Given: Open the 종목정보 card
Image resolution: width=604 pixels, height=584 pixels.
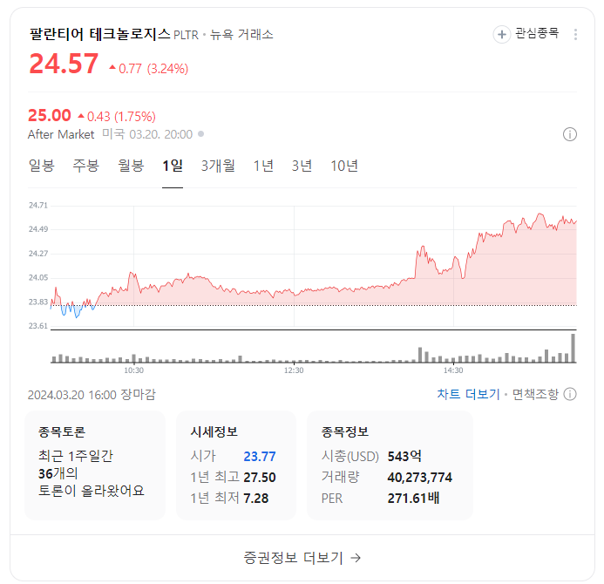Looking at the screenshot, I should [390, 465].
